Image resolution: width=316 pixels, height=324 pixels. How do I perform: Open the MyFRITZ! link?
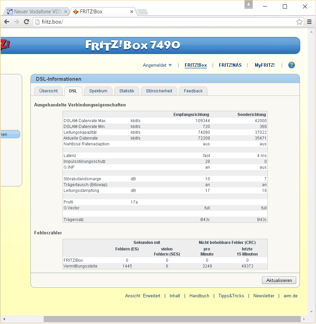(x=265, y=65)
